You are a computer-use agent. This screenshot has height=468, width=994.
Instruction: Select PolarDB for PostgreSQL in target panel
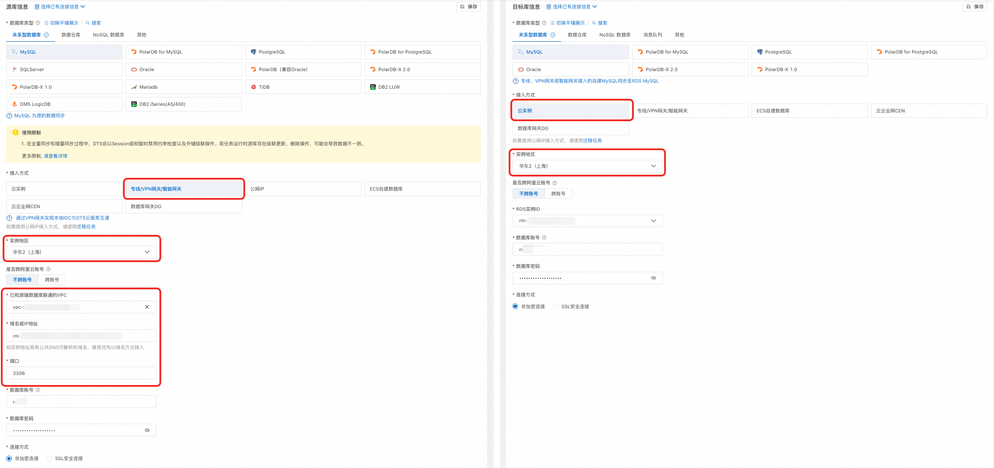[x=929, y=52]
